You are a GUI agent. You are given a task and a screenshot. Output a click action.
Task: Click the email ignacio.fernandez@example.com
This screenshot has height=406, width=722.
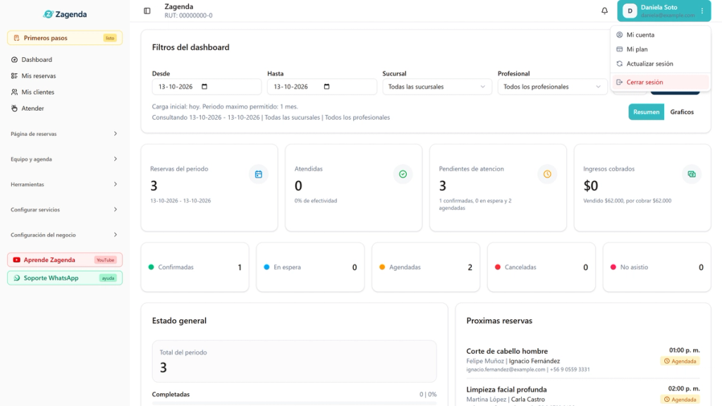[506, 369]
